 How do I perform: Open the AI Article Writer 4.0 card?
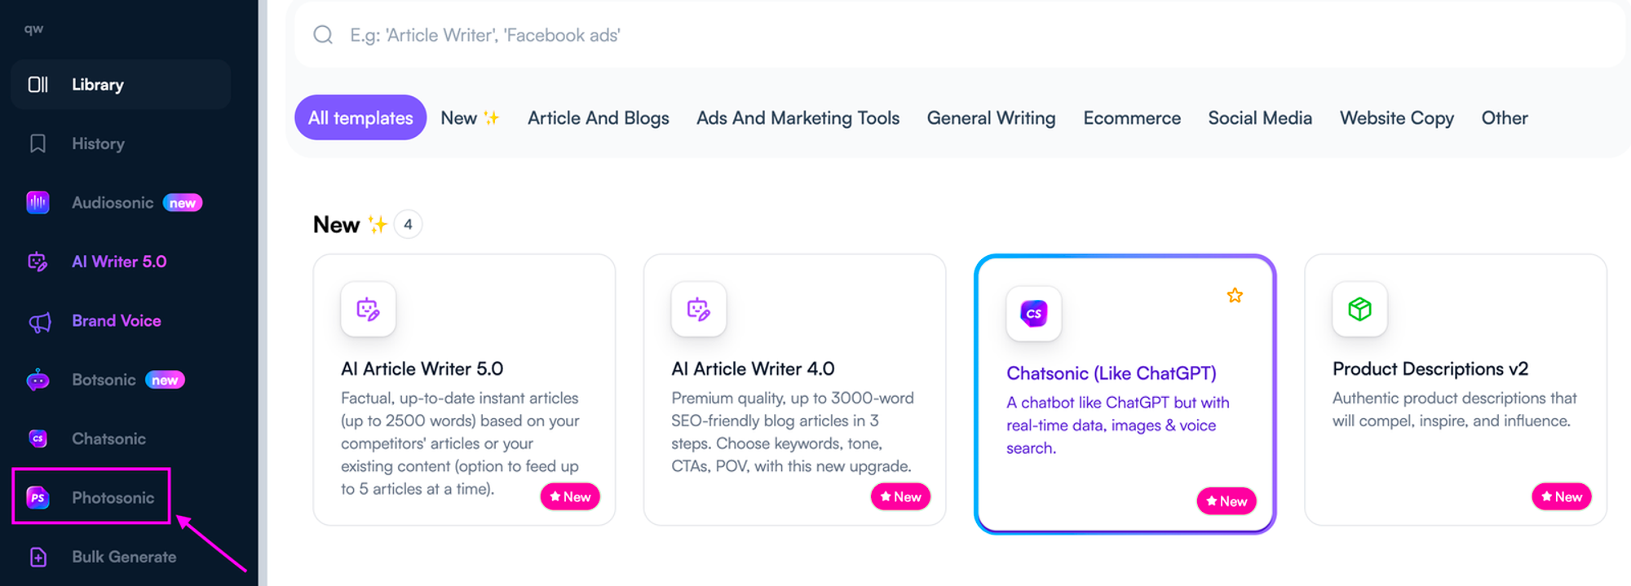point(793,391)
